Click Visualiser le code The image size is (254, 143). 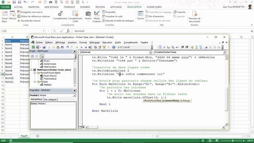coord(112,16)
